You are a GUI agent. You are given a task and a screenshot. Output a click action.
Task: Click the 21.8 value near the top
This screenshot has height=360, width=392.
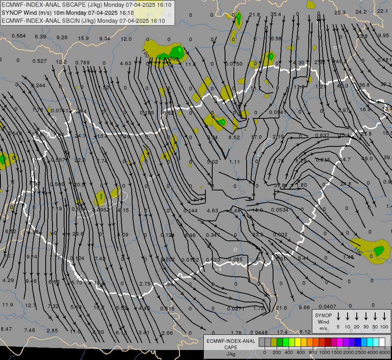(x=254, y=15)
